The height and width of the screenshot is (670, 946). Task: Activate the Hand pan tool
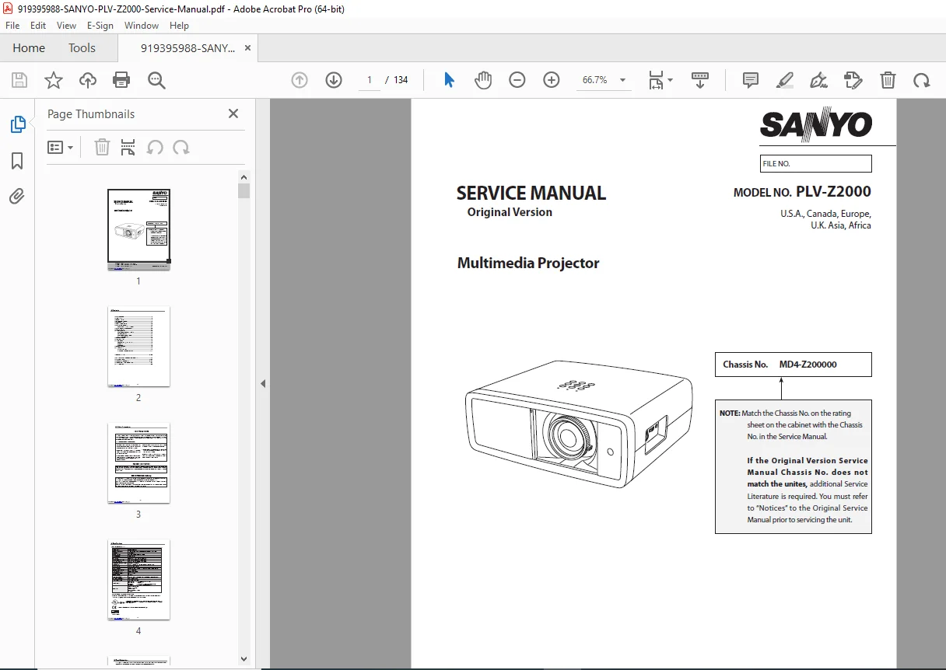pyautogui.click(x=483, y=80)
